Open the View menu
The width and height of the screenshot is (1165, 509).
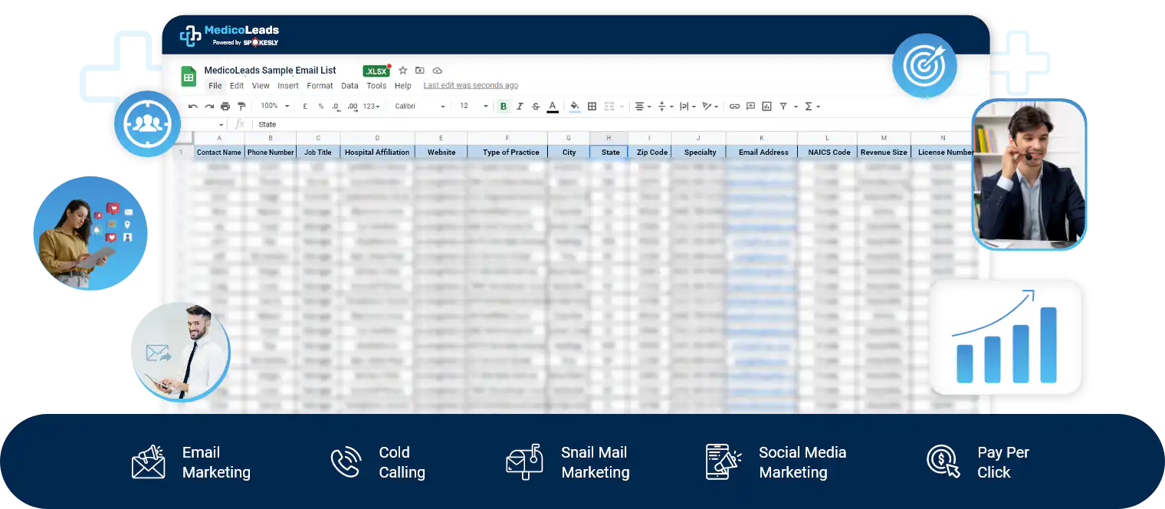261,86
